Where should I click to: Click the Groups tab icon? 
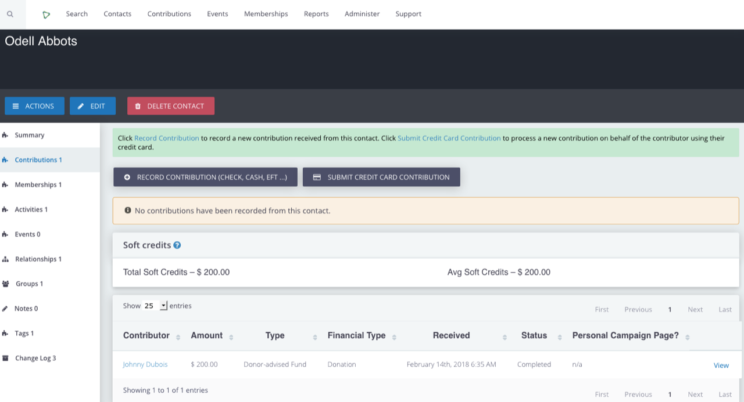point(6,284)
